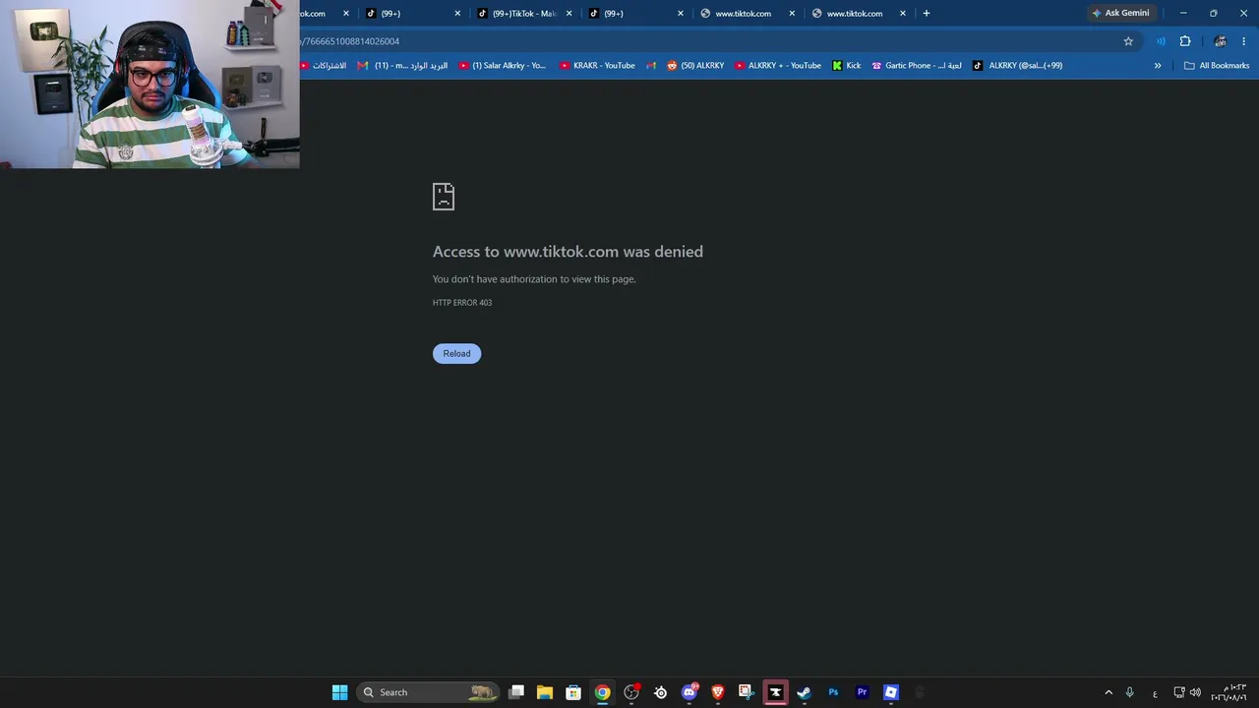Click the "Access to www.tiktok.com was denied" heading
The image size is (1259, 708).
pyautogui.click(x=568, y=252)
